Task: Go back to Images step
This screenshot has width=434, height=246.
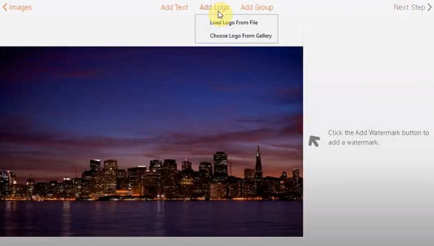Action: coord(17,7)
